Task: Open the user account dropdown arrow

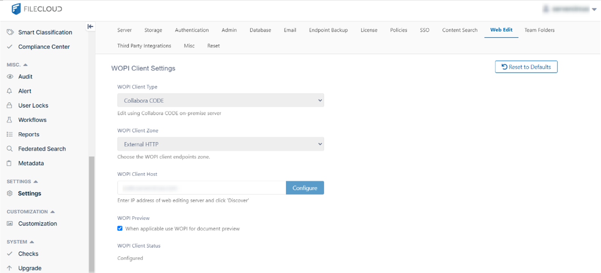Action: [594, 9]
